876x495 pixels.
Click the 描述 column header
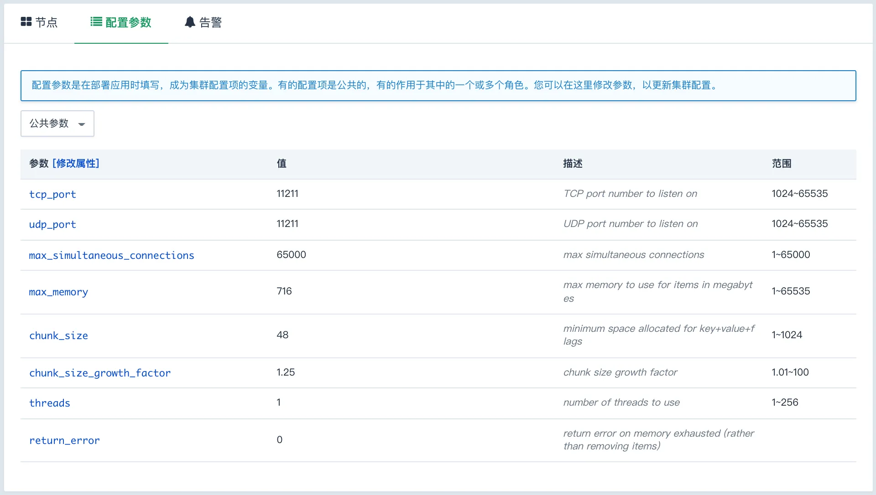[x=573, y=163]
